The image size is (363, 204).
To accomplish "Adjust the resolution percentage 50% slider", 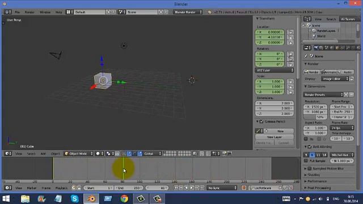I will (315, 117).
